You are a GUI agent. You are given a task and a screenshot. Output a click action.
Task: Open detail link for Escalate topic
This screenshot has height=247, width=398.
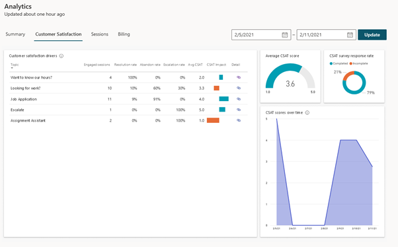pos(239,110)
